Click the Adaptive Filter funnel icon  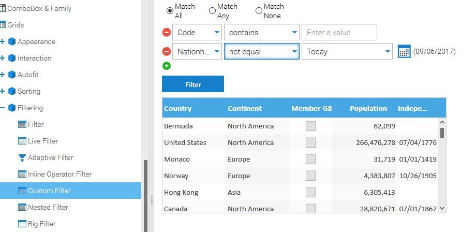[x=22, y=157]
